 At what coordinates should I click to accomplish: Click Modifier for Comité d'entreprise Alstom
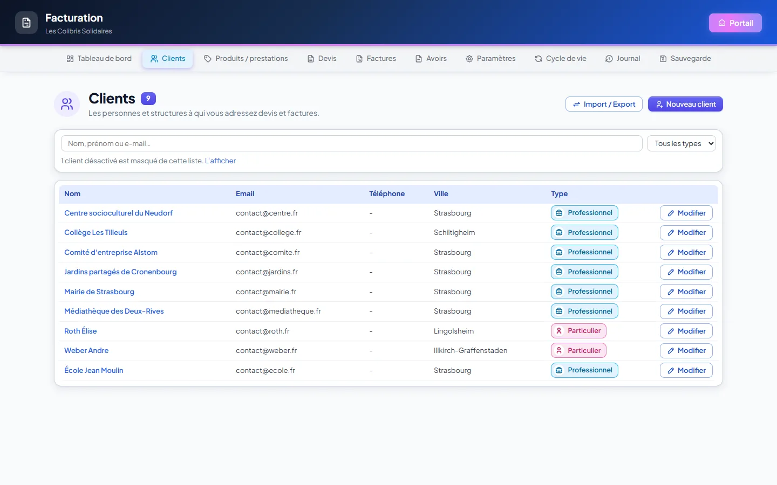[x=686, y=252]
